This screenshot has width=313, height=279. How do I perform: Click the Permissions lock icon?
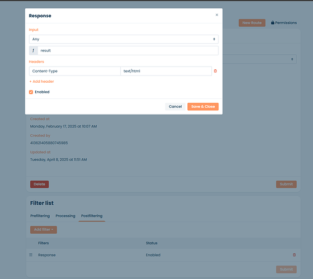(x=273, y=22)
